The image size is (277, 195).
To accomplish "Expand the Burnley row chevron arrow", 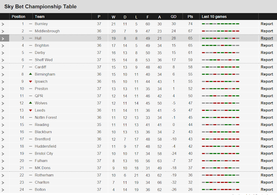I will click(3, 24).
